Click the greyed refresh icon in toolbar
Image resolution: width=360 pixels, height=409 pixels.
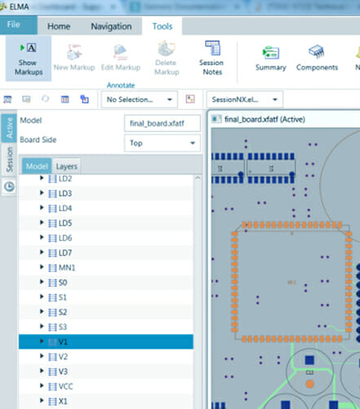(46, 99)
